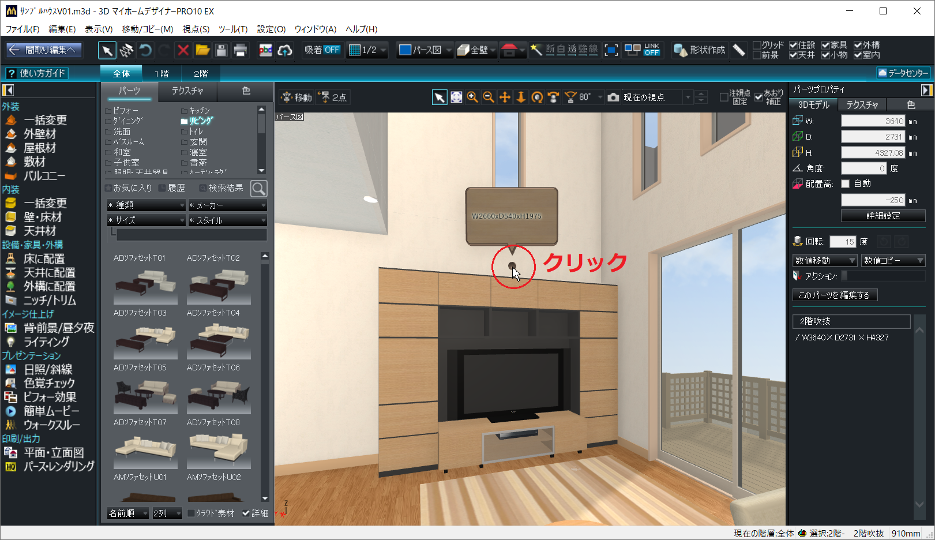Viewport: 935px width, 540px height.
Task: Open the 種類 filter dropdown
Action: [x=147, y=205]
